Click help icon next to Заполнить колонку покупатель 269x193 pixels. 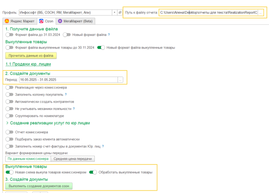pos(66,95)
